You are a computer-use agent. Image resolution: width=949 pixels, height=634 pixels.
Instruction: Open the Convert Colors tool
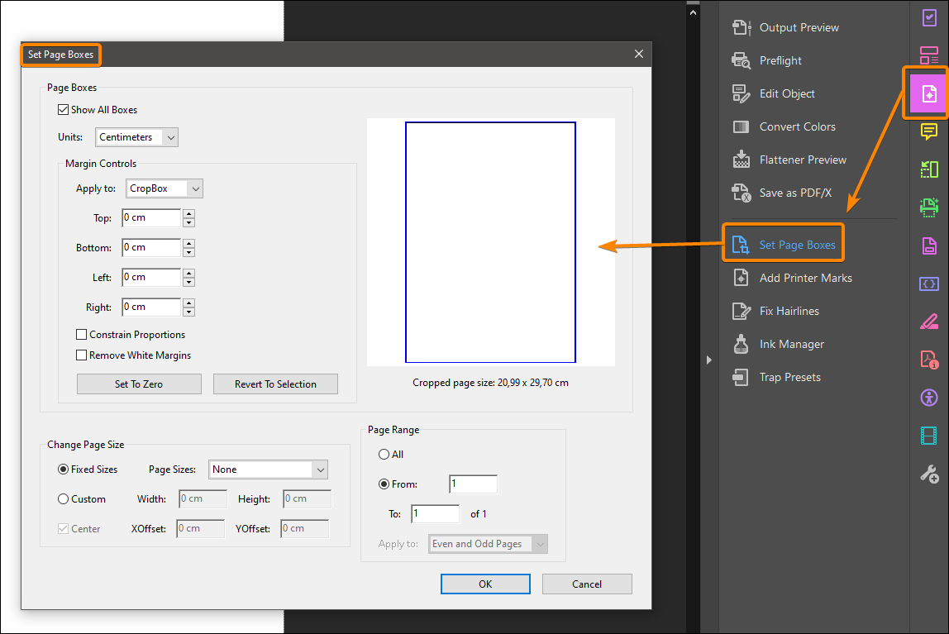[797, 126]
